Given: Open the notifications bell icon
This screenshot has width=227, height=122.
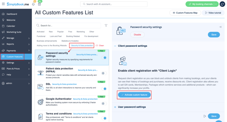Looking at the screenshot, I should (33, 4).
